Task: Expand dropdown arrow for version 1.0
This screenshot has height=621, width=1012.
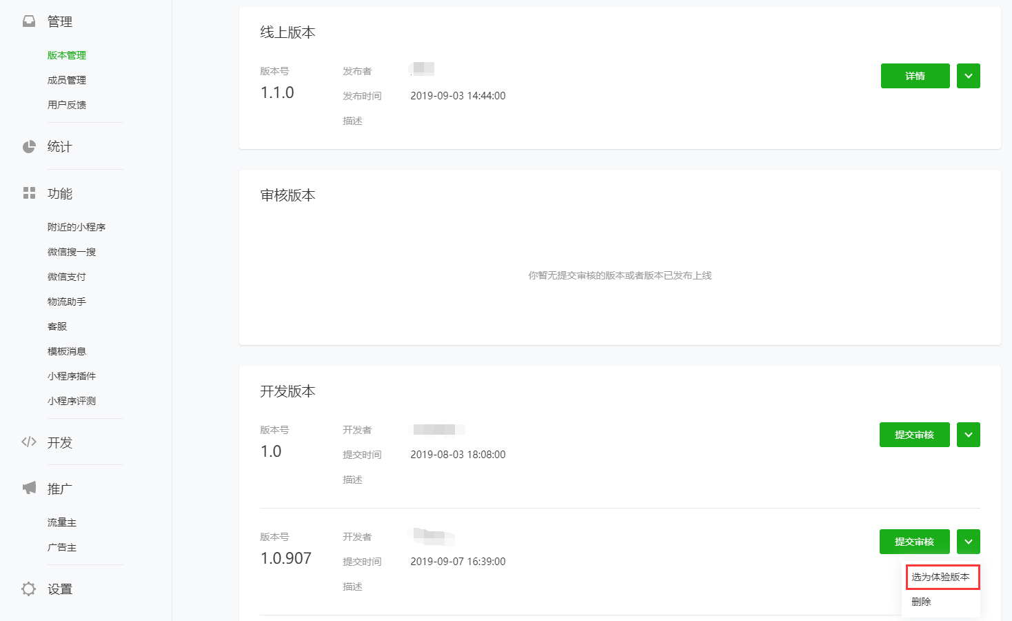Action: [968, 435]
